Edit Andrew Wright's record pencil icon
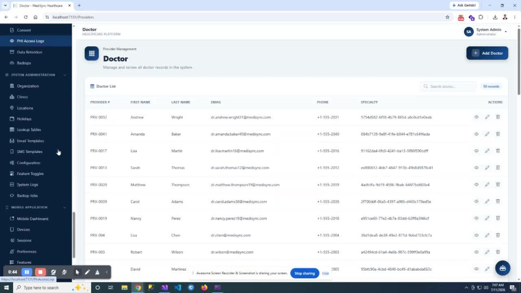Viewport: 521px width, 293px height. (x=487, y=117)
